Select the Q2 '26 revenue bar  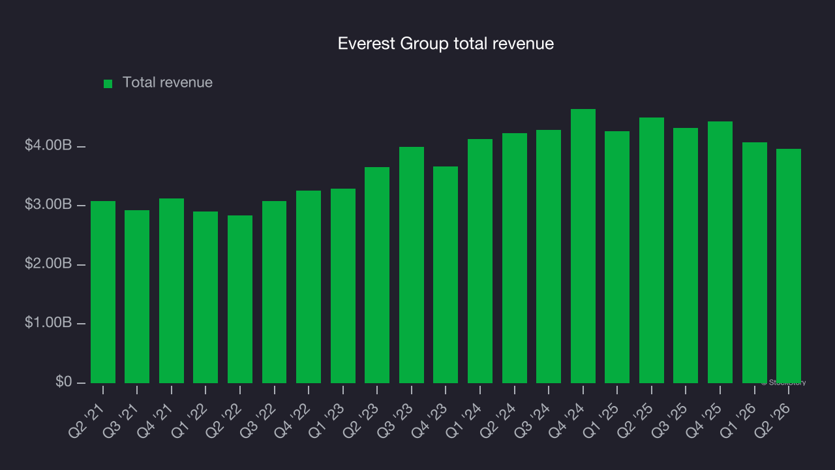click(x=789, y=266)
